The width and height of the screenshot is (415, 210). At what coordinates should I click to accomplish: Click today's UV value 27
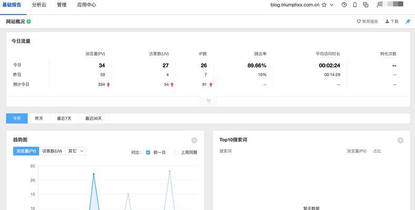pos(166,66)
